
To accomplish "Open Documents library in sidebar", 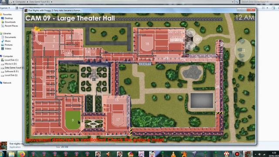I will click(x=10, y=37).
